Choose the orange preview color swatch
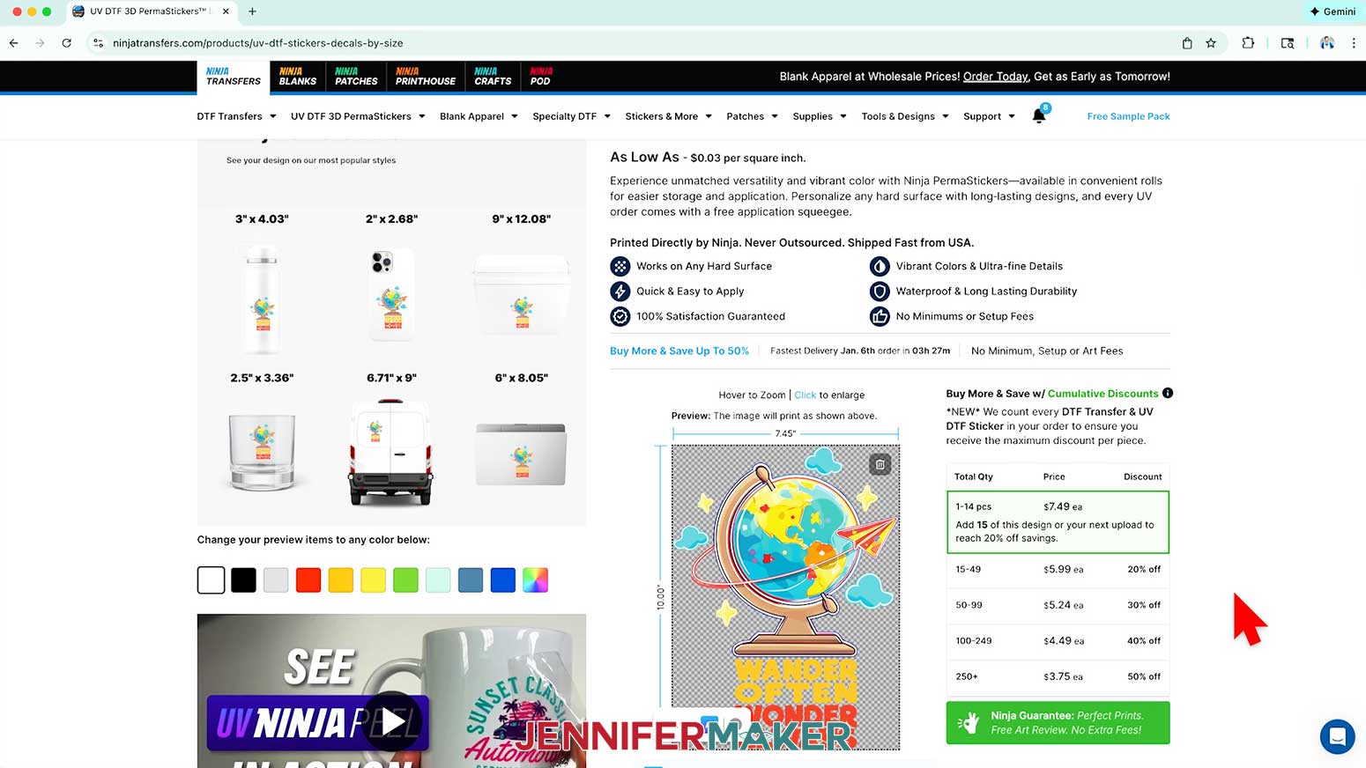This screenshot has width=1366, height=768. click(340, 580)
